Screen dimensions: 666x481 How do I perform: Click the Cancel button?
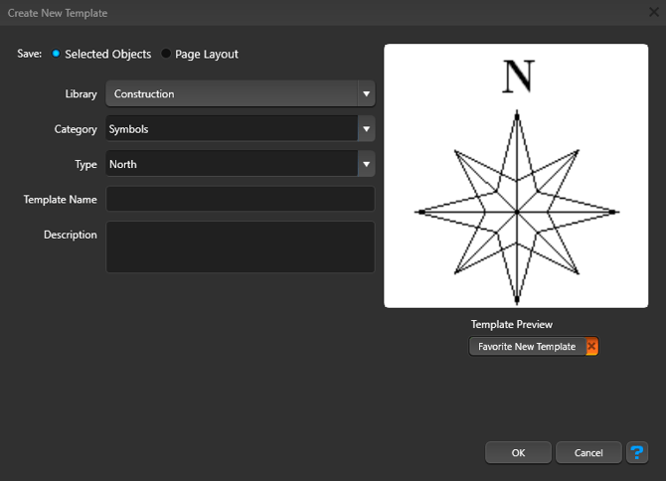pyautogui.click(x=588, y=452)
